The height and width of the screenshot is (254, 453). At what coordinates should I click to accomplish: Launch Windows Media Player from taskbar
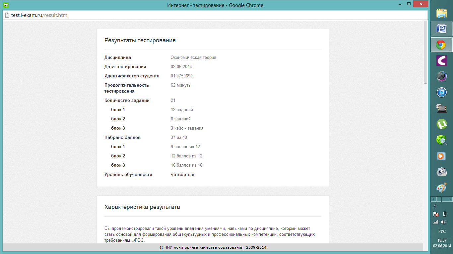tap(441, 156)
